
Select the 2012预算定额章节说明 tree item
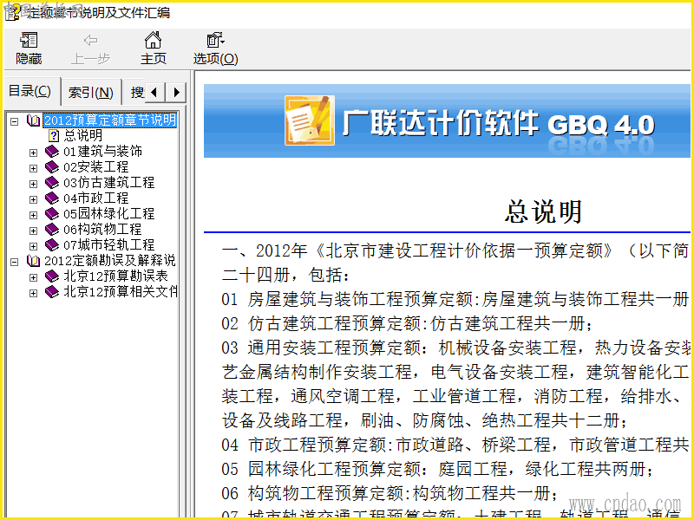coord(110,120)
